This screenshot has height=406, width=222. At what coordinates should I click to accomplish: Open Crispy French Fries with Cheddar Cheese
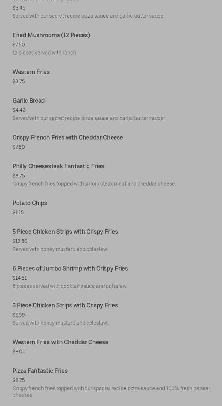point(68,138)
